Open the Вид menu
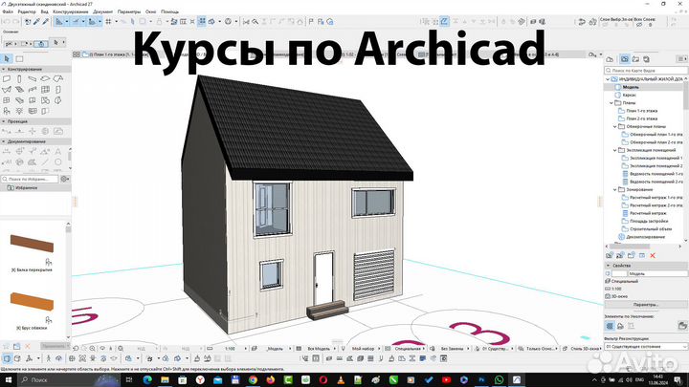The height and width of the screenshot is (387, 689). (x=44, y=11)
